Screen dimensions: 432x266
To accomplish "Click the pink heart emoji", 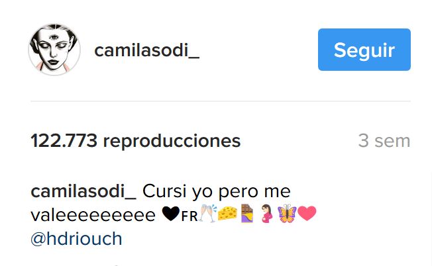I will pos(307,214).
